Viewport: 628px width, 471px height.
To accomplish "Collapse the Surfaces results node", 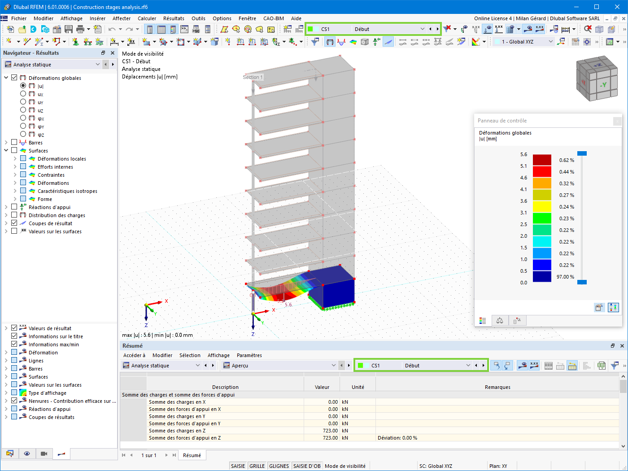I will (6, 150).
